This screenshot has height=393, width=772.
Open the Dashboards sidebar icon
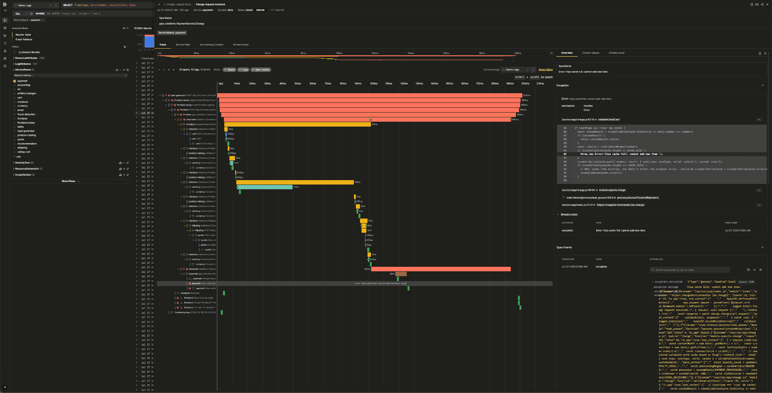coord(5,58)
